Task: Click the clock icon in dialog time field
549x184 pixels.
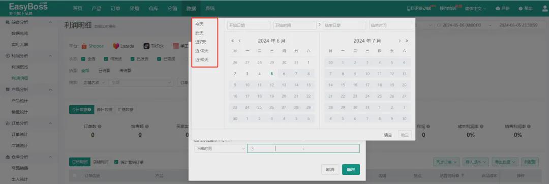Action: 253,148
